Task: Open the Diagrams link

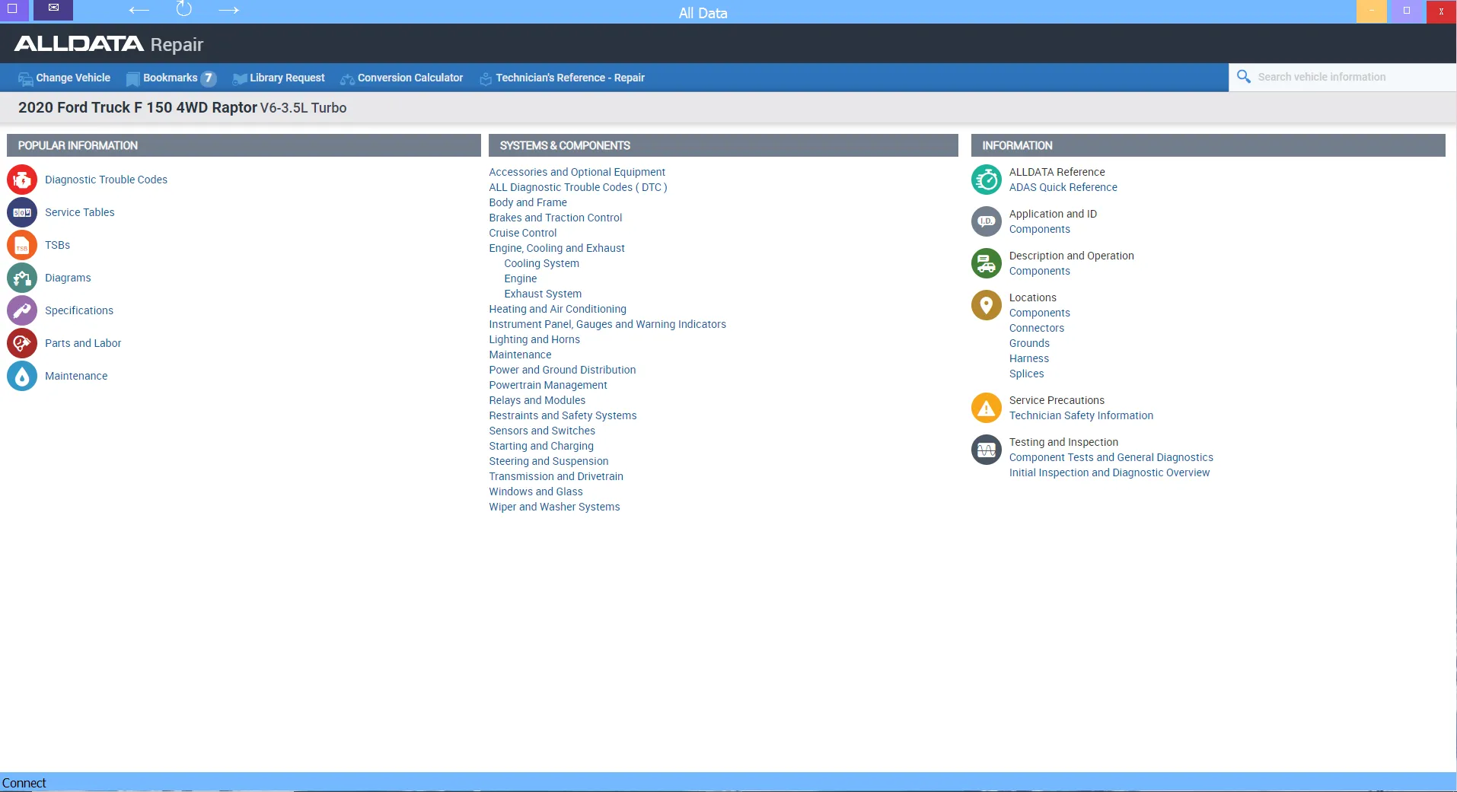Action: click(x=68, y=278)
